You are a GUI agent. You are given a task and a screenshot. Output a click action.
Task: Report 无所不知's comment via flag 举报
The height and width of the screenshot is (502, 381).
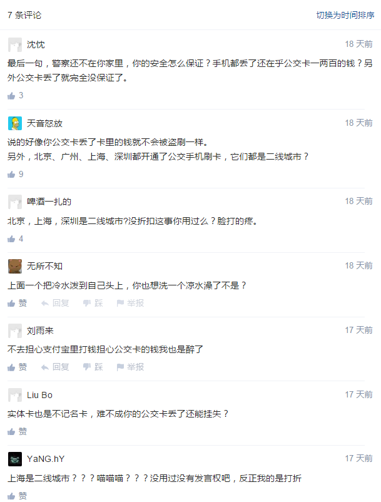tap(130, 303)
